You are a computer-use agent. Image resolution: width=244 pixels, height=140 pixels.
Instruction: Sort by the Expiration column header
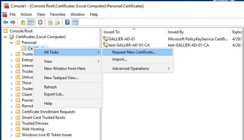point(236,32)
